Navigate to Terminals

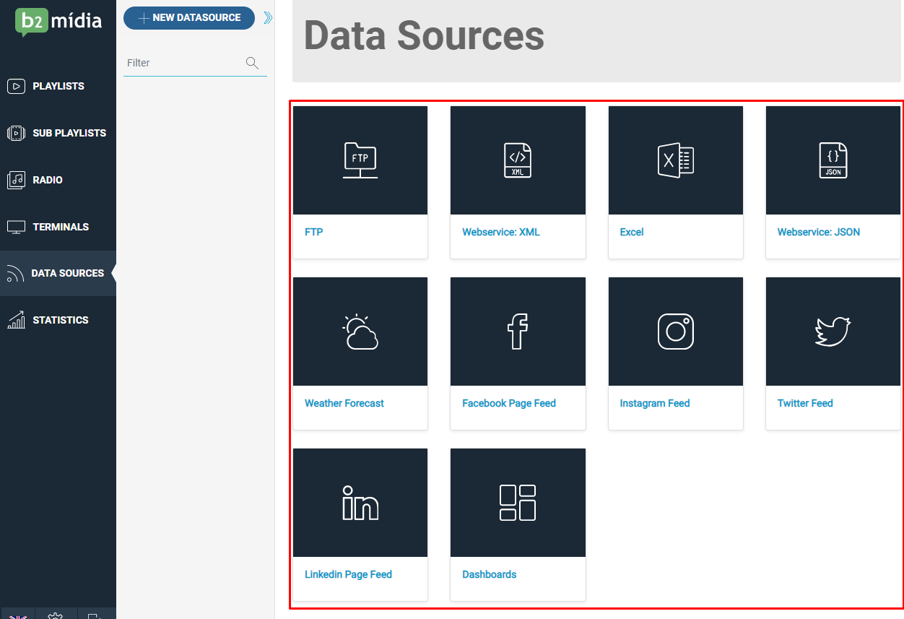(x=58, y=227)
